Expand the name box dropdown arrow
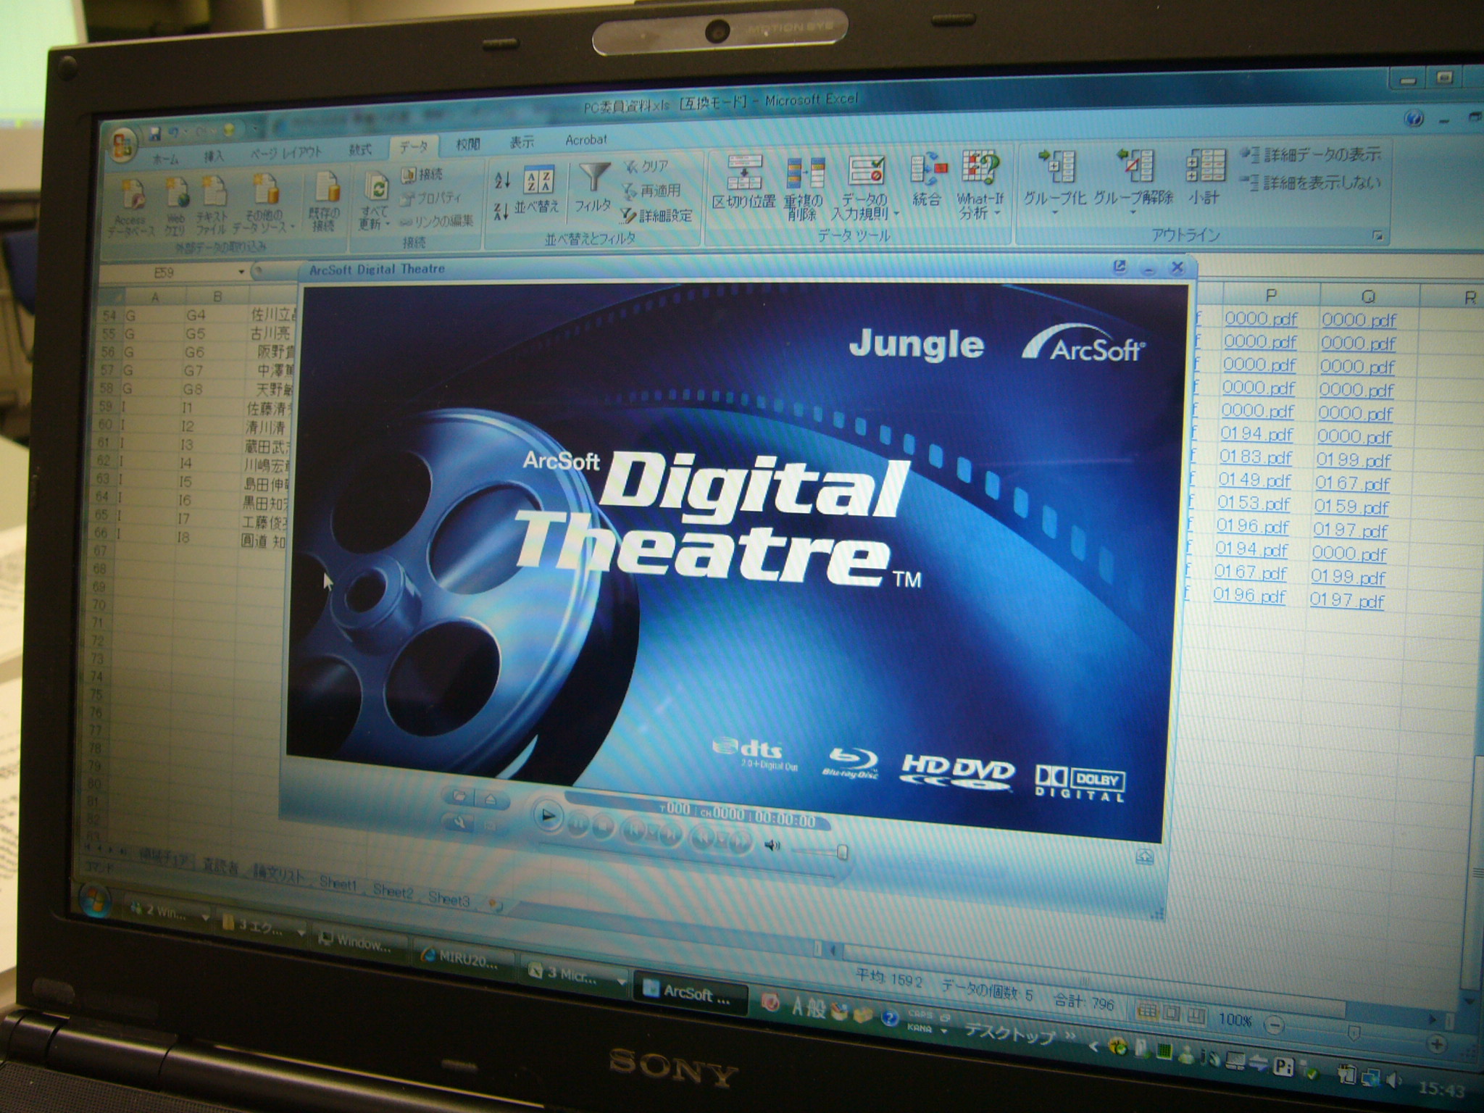The image size is (1484, 1113). tap(241, 272)
